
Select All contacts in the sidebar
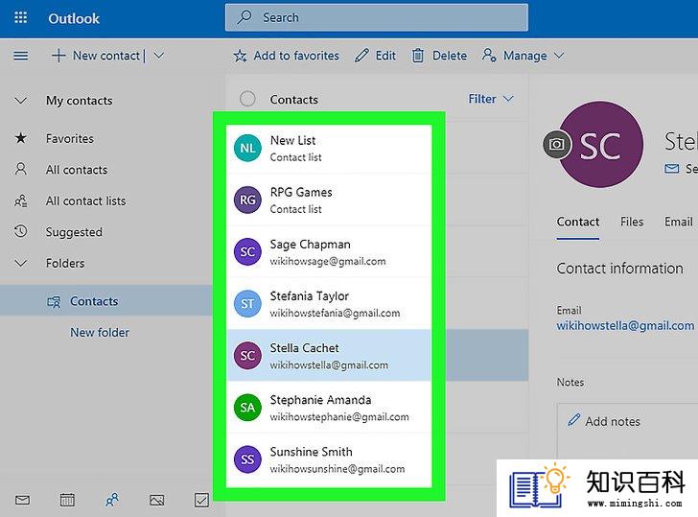coord(77,170)
